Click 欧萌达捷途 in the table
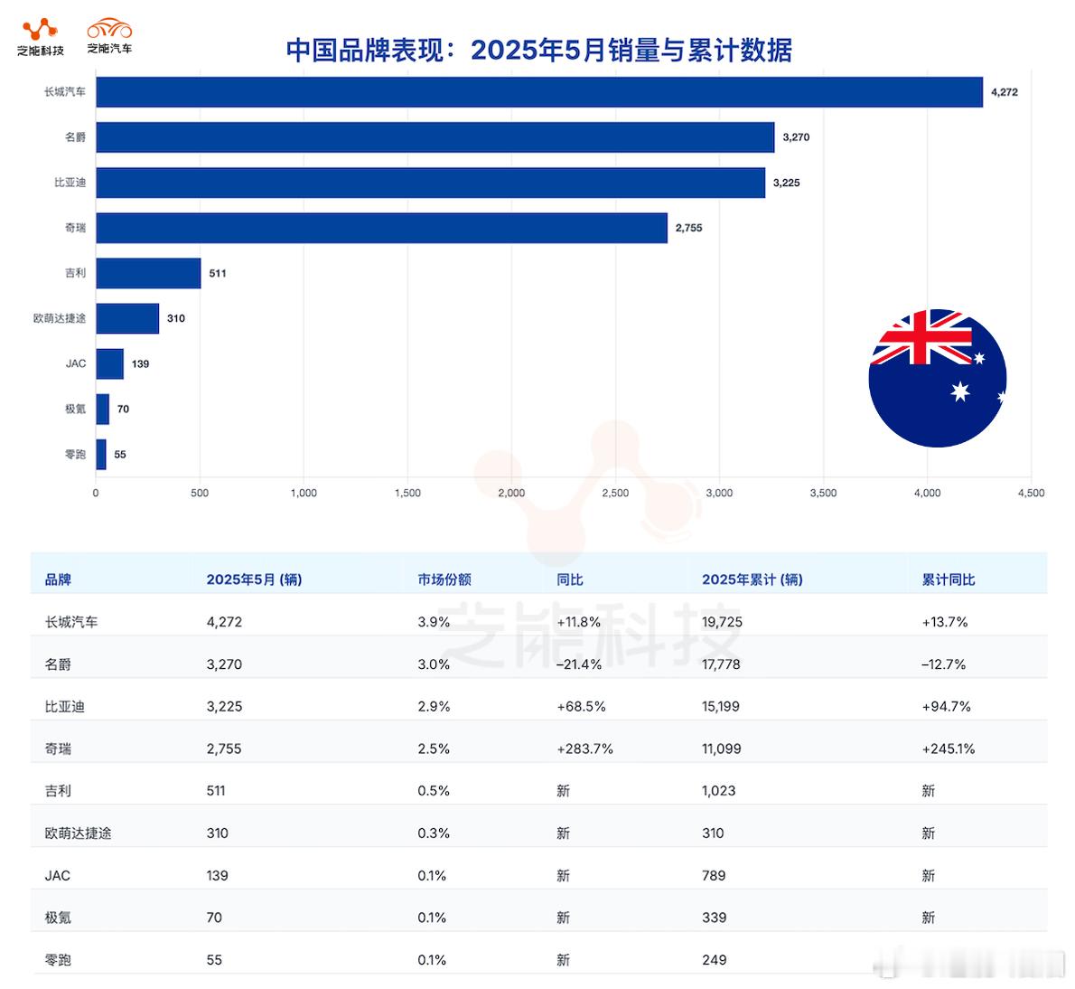Screen dimensions: 1075x989 pyautogui.click(x=79, y=834)
